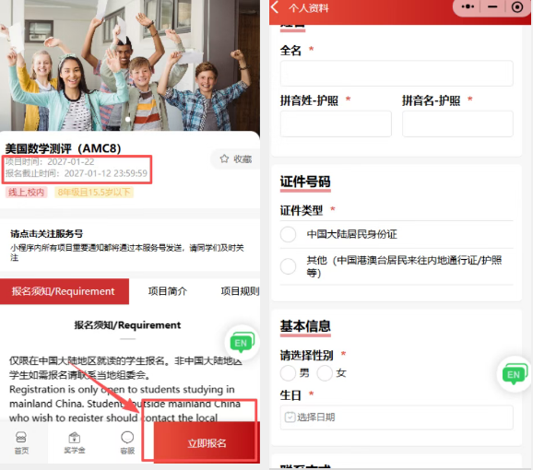Viewport: 533px width, 470px height.
Task: Click the 证件号码 section heading
Action: click(x=305, y=182)
